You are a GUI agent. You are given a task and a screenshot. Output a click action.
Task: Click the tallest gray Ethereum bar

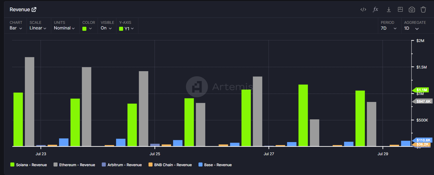click(30, 102)
